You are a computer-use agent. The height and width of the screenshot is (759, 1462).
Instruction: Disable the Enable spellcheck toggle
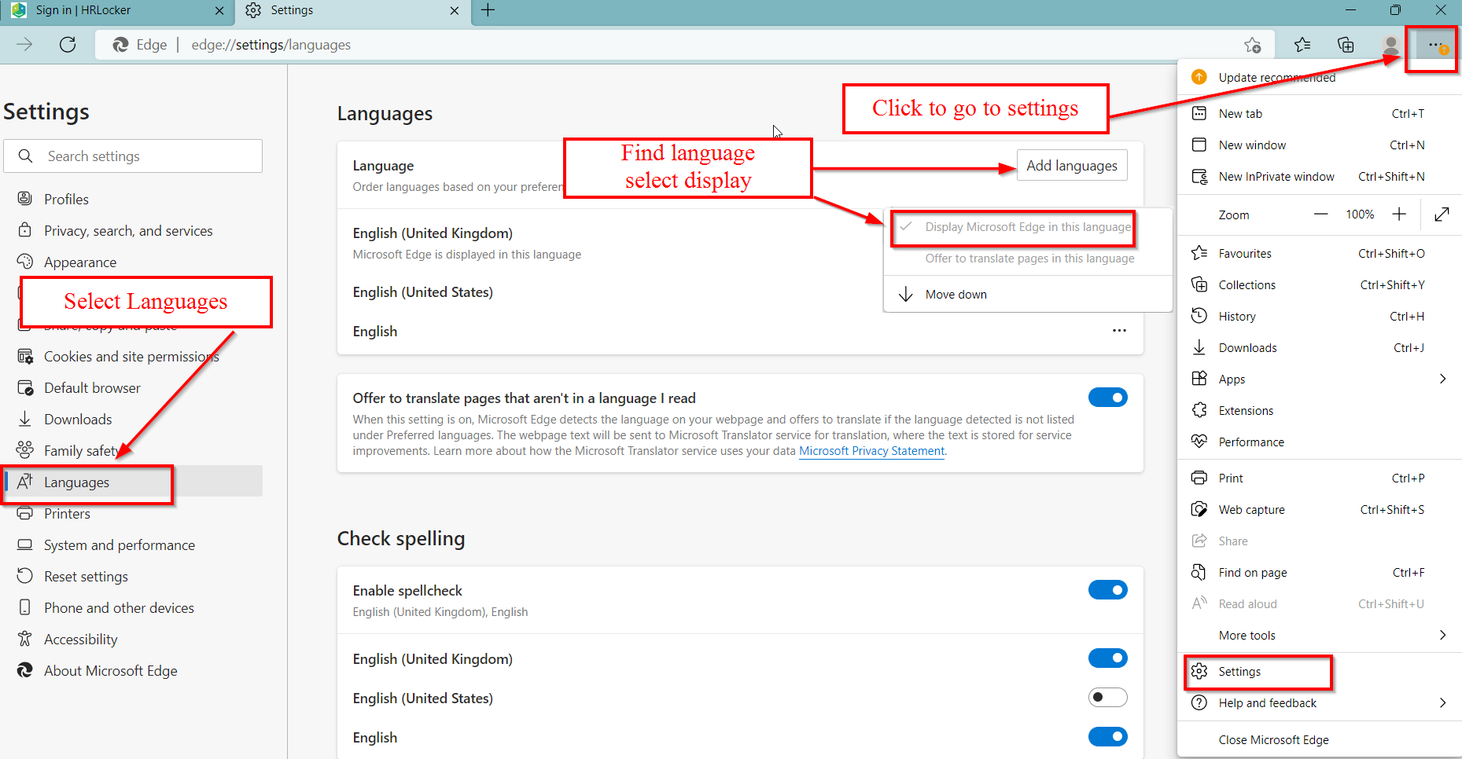(1107, 589)
